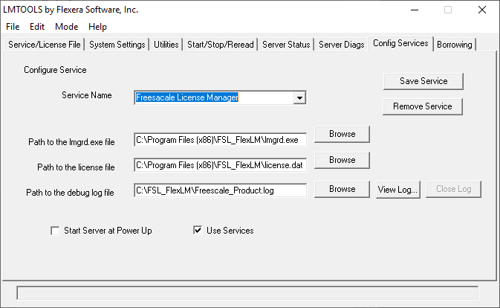Click the Freescale_Product.log path input field
The width and height of the screenshot is (500, 308).
[221, 190]
